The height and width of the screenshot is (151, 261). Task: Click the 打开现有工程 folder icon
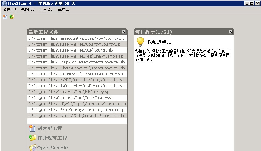[33, 138]
